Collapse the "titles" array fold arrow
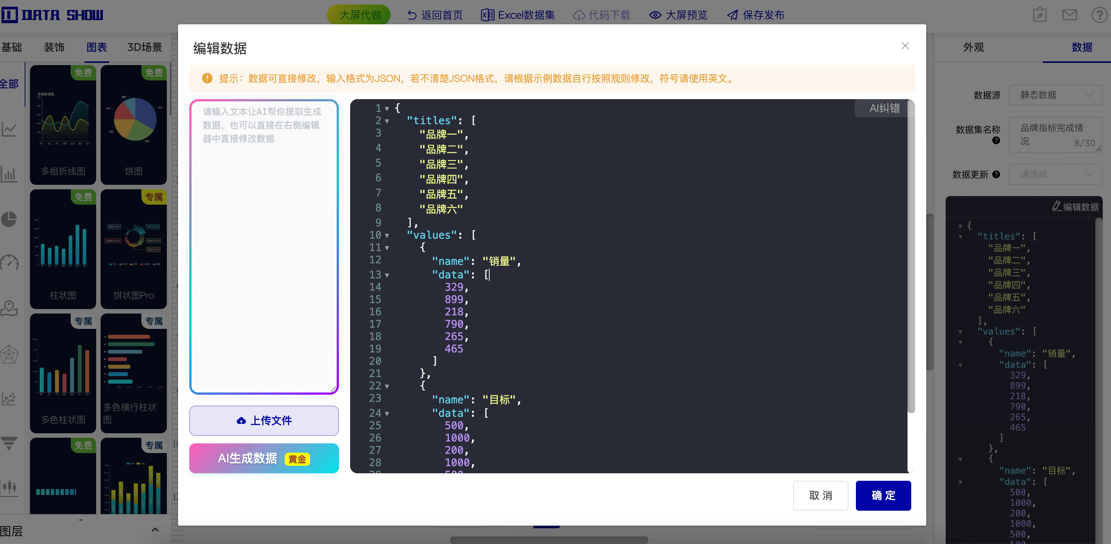The width and height of the screenshot is (1111, 544). pos(387,121)
